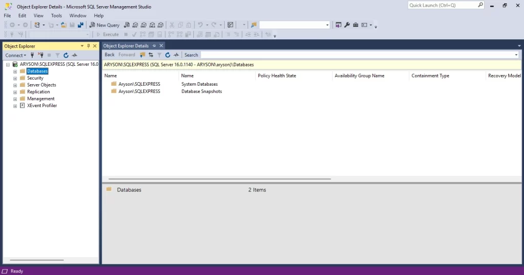Screen dimensions: 524x275
Task: Click the Activity Monitor icon in Details toolbar
Action: point(176,55)
